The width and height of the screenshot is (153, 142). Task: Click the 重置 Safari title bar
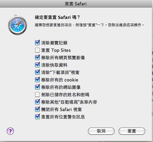point(76,4)
